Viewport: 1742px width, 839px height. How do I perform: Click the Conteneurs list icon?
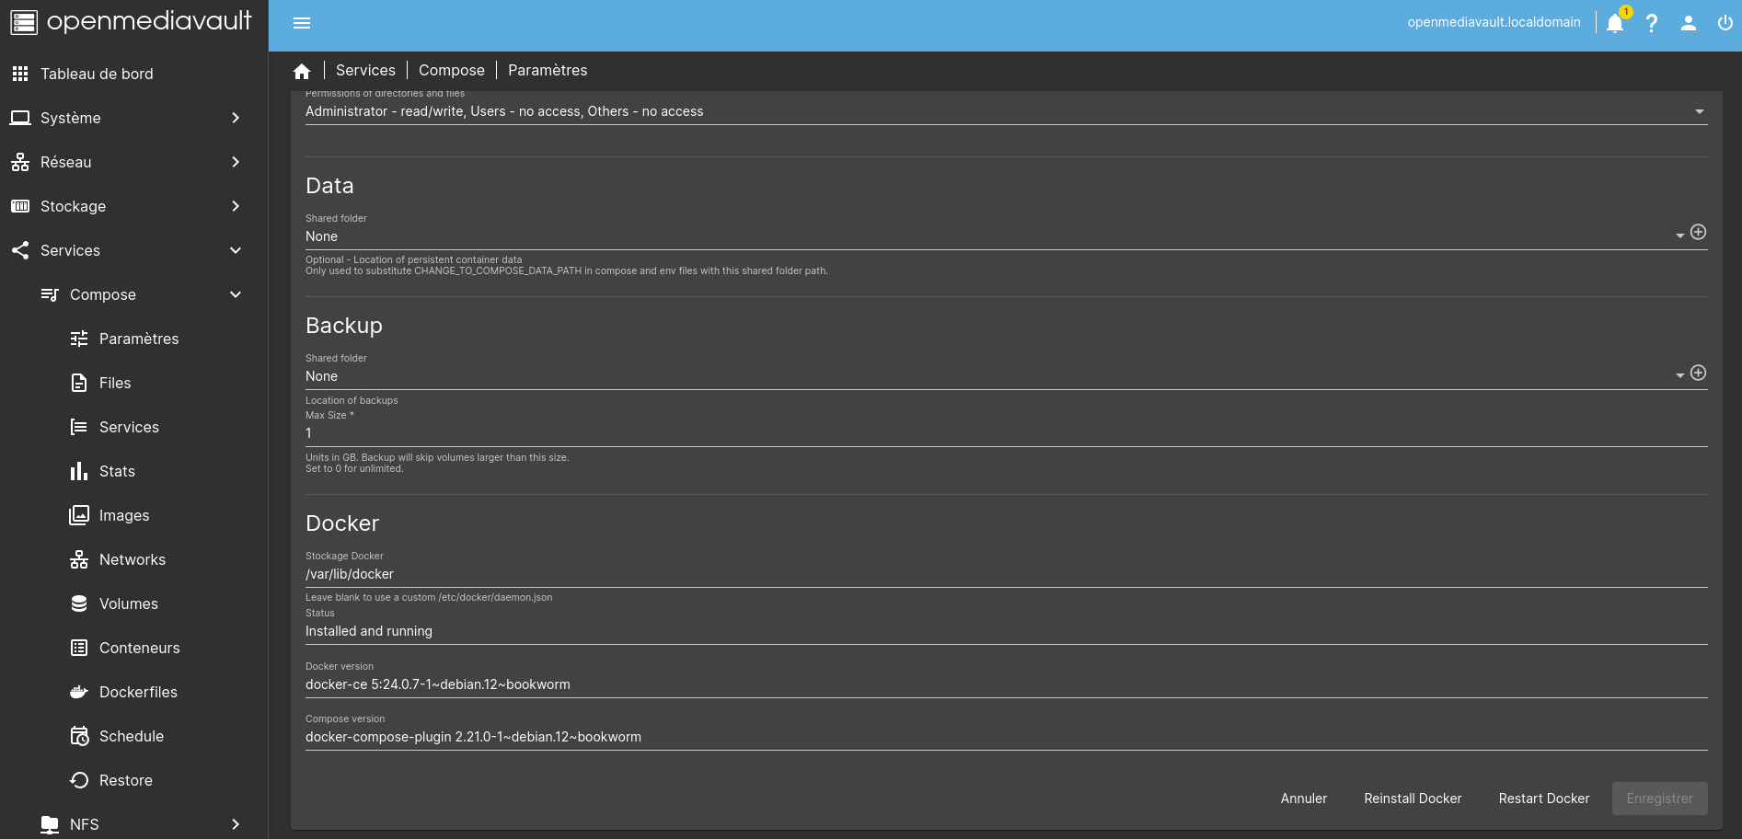coord(79,648)
